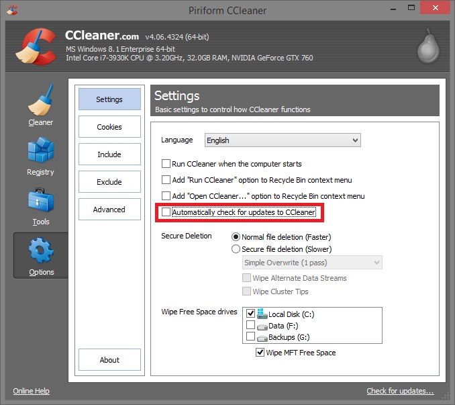Close the Piriform CCleaner window
The image size is (455, 405).
(436, 8)
